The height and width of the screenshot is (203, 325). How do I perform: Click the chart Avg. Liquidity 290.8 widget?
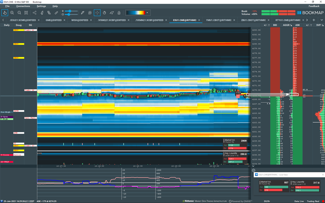click(x=235, y=157)
